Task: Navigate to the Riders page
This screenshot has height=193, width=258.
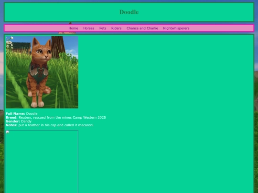Action: tap(116, 28)
